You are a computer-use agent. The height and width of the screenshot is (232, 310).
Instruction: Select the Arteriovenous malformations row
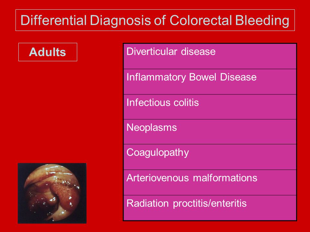210,182
